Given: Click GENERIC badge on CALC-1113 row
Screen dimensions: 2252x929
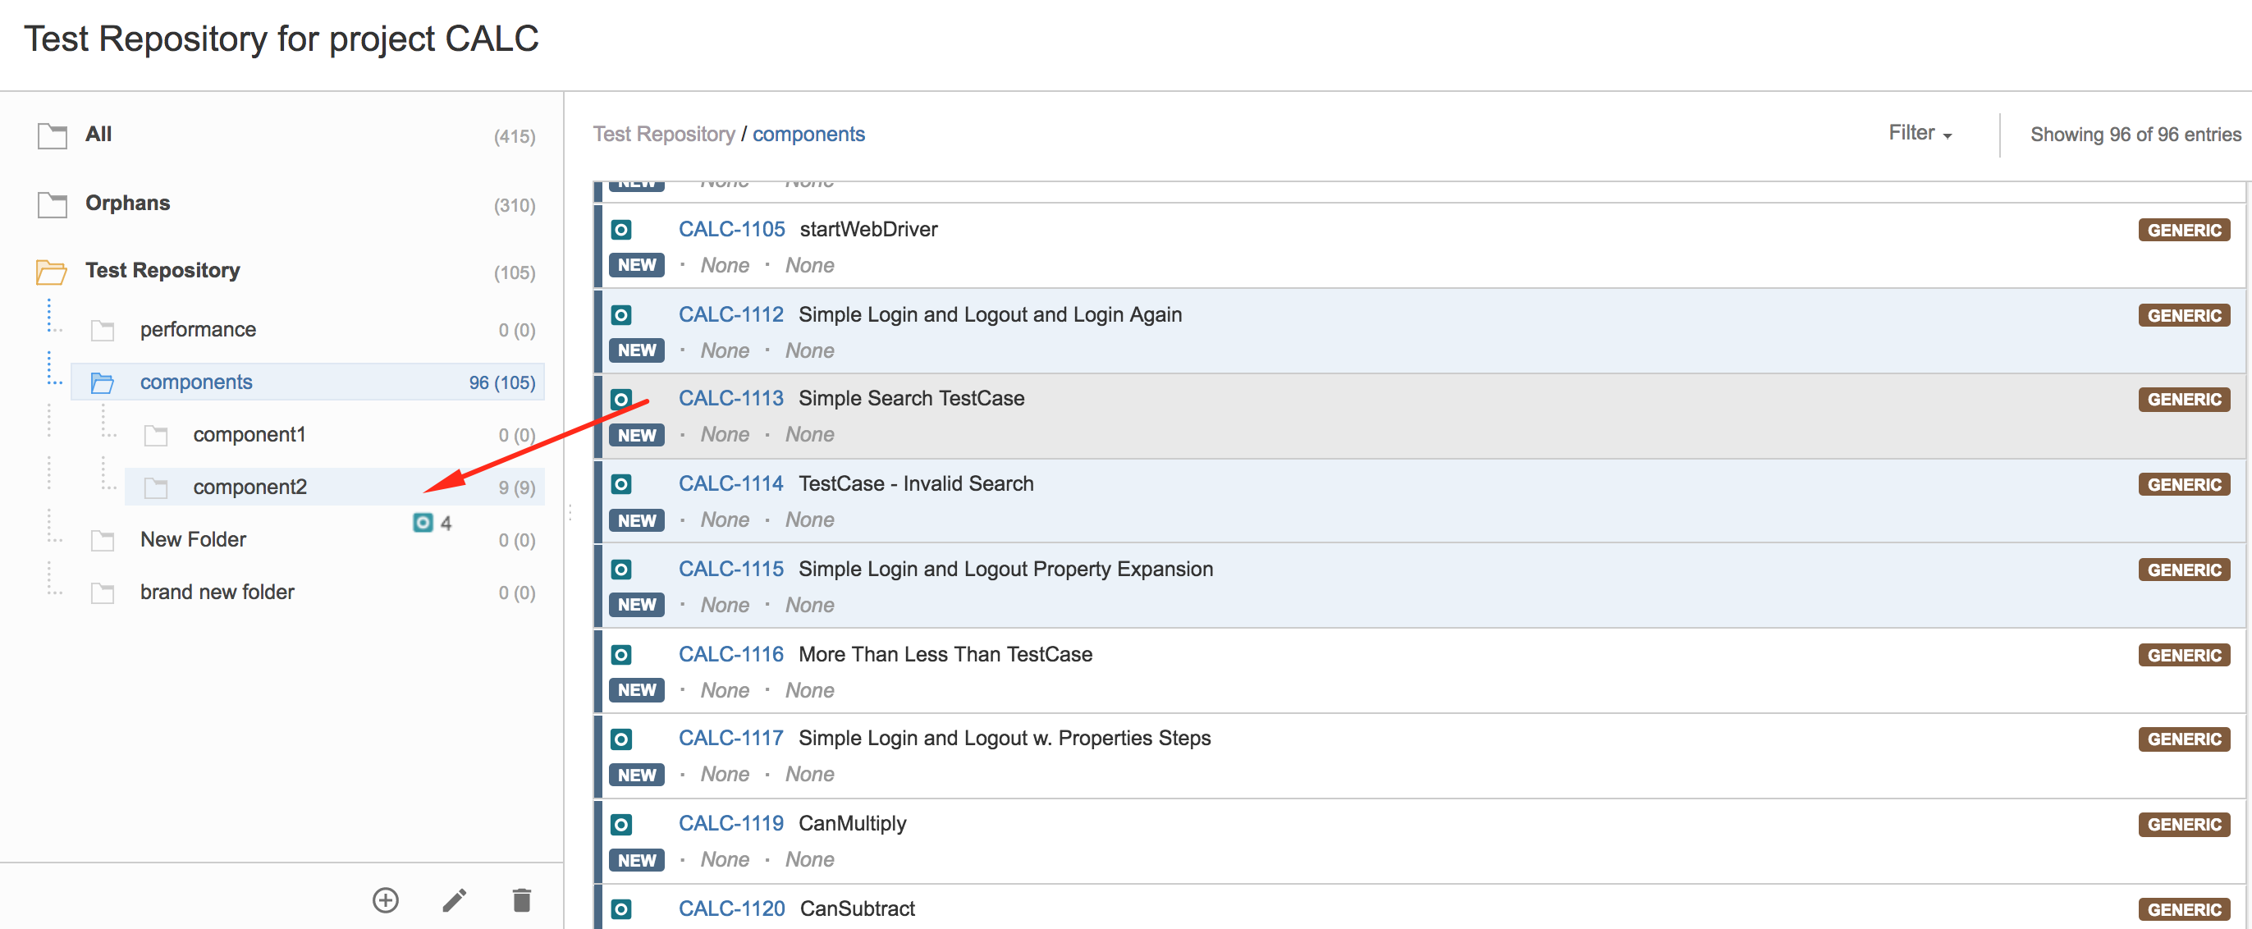Looking at the screenshot, I should pyautogui.click(x=2184, y=400).
